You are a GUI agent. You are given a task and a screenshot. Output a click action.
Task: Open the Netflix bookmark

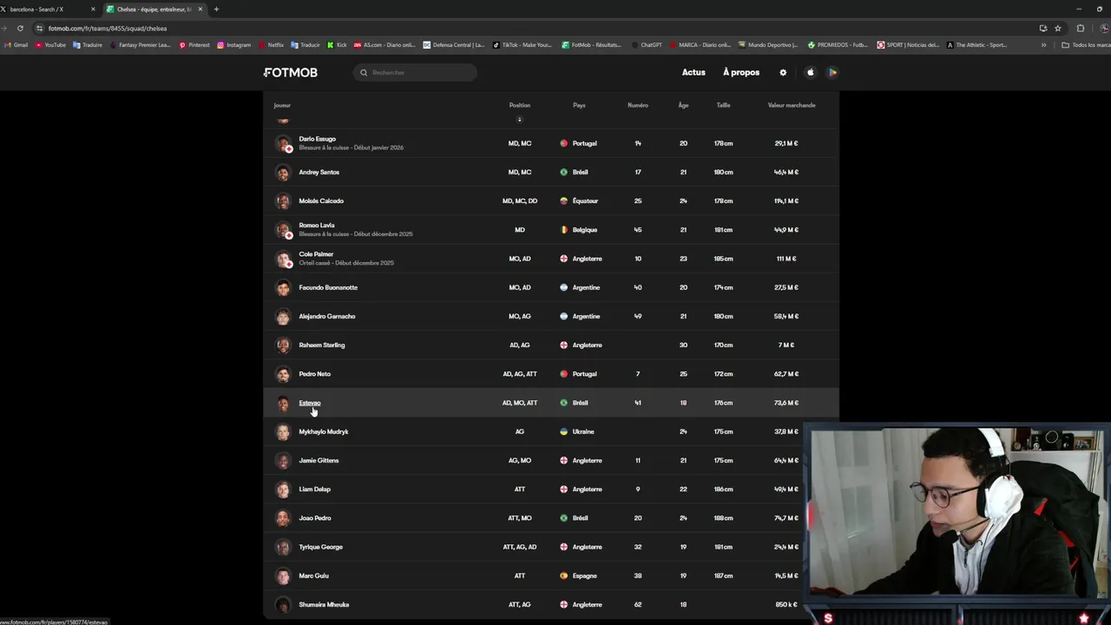(271, 45)
